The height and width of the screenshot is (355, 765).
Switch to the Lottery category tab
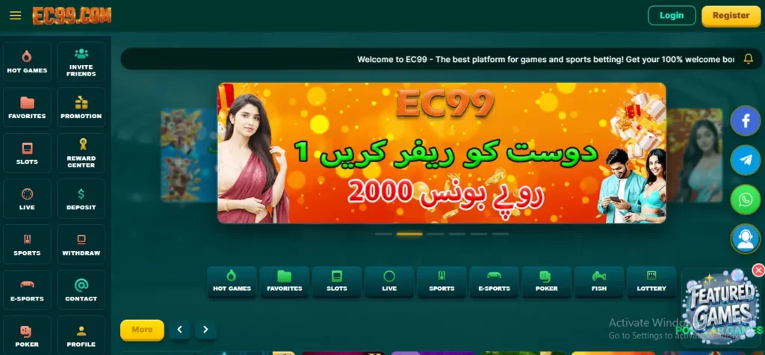(651, 281)
